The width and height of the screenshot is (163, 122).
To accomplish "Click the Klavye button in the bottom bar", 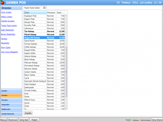I will [x=4, y=120].
